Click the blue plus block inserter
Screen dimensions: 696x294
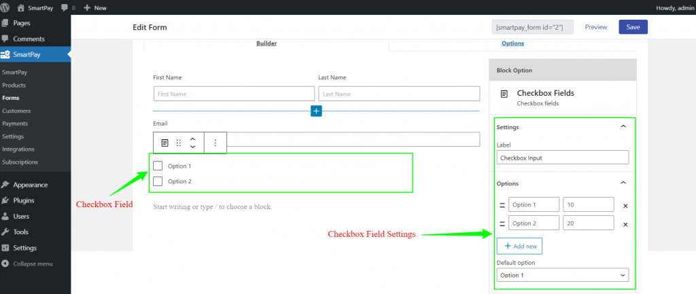tap(316, 111)
